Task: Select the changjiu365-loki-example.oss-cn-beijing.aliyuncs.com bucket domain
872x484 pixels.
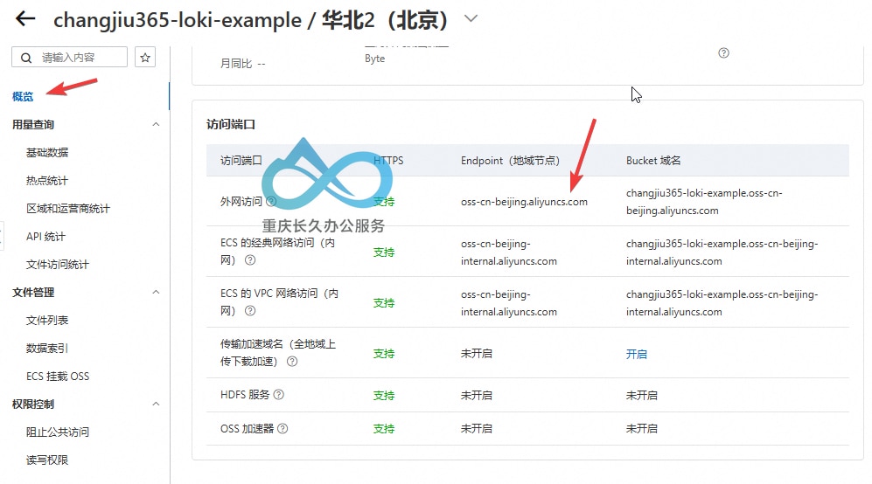Action: (704, 202)
